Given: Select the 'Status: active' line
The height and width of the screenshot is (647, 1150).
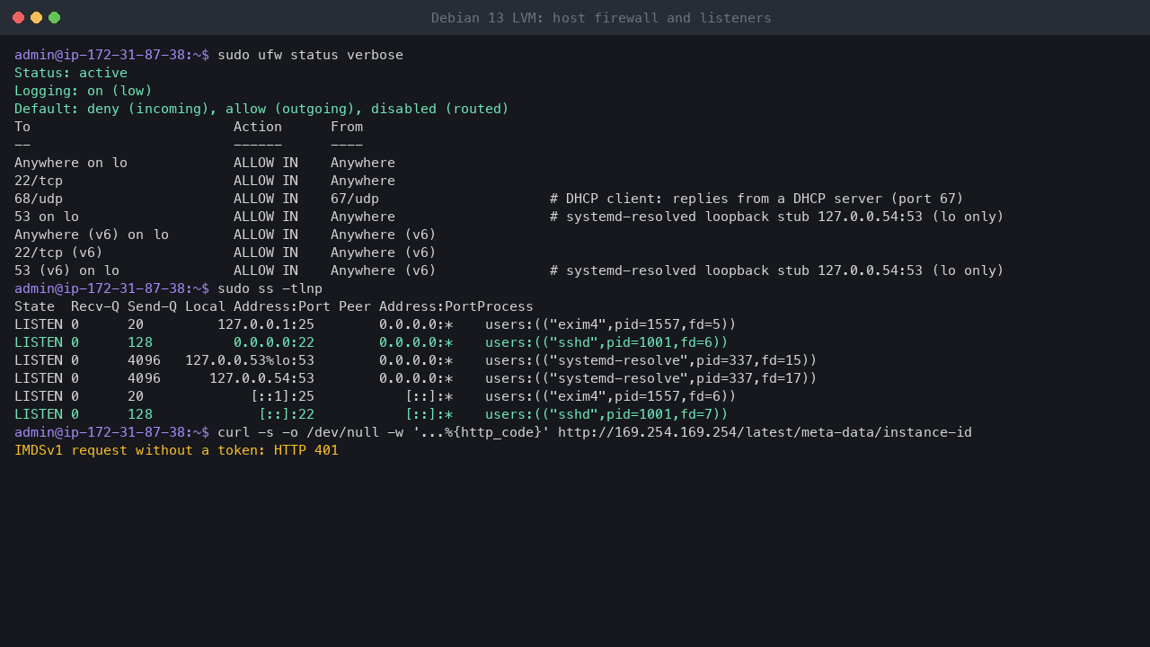Looking at the screenshot, I should [x=71, y=73].
